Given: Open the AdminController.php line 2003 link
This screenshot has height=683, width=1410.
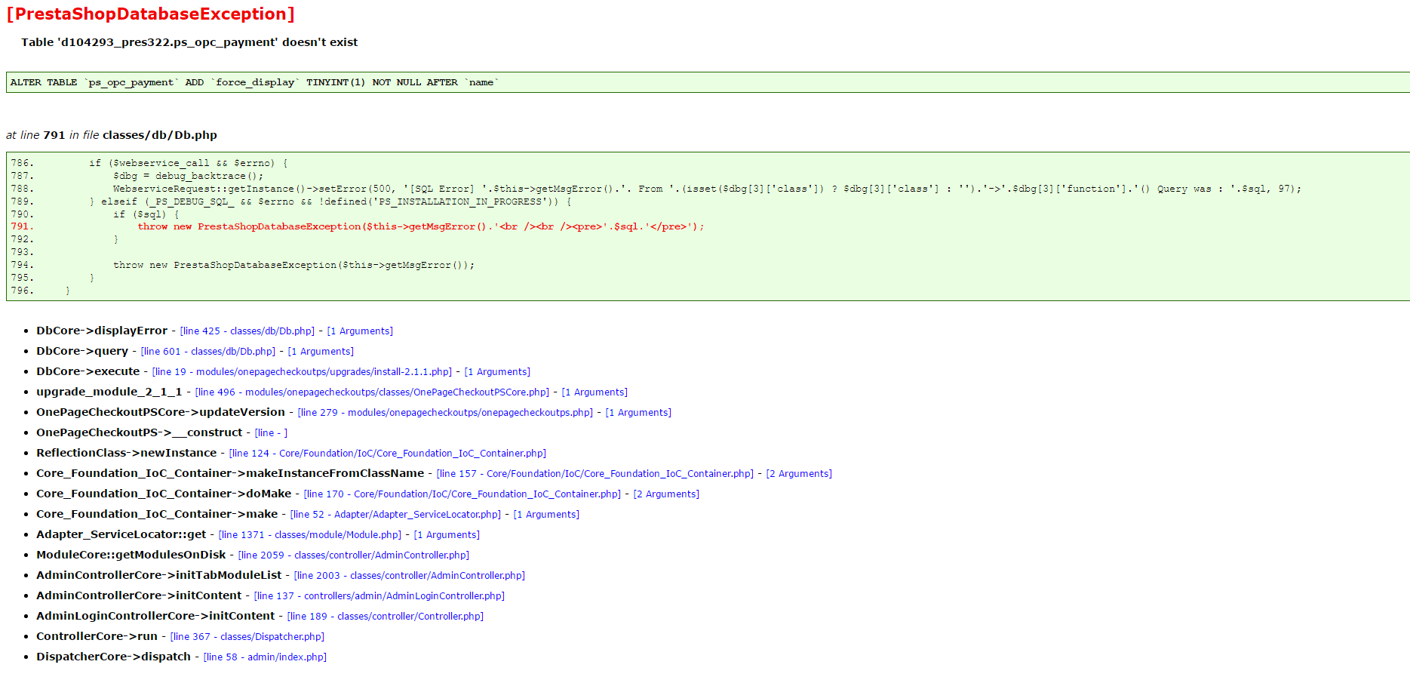Looking at the screenshot, I should click(410, 576).
